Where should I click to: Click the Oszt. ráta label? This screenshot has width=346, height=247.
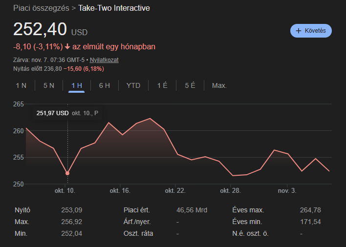138,233
